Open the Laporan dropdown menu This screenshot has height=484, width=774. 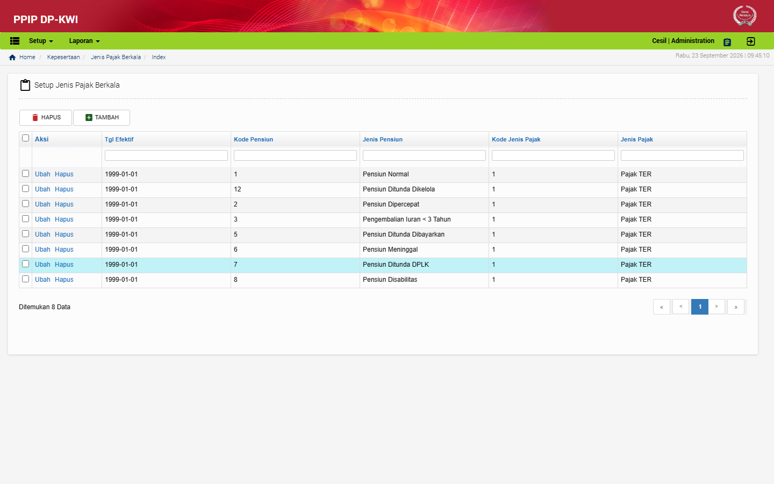point(84,41)
